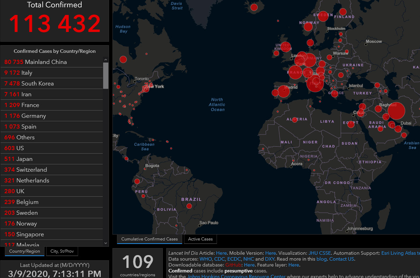Click the red circle over Egypt
Screen dimensions: 420x278
[x=351, y=124]
